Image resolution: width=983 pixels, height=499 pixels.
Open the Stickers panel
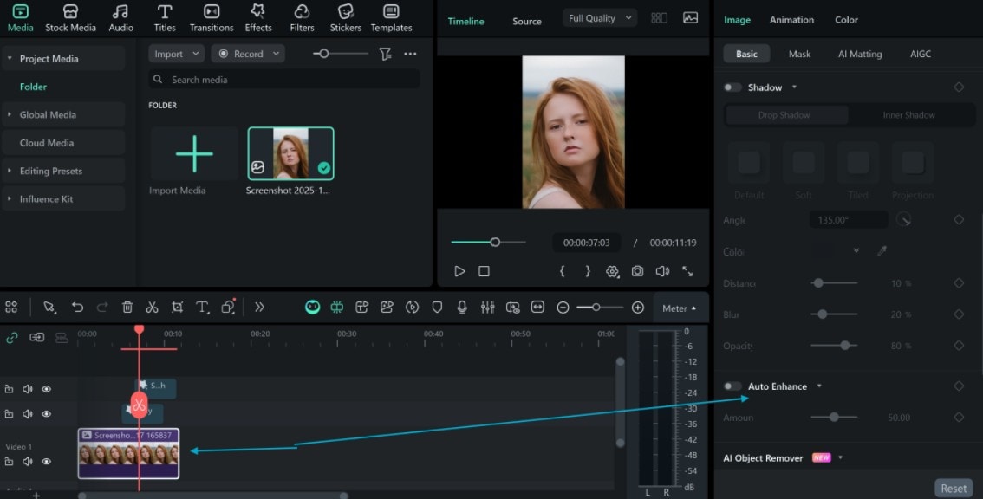pos(345,17)
